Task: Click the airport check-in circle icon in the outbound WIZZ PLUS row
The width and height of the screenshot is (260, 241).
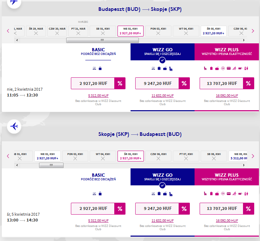Action: click(x=223, y=68)
